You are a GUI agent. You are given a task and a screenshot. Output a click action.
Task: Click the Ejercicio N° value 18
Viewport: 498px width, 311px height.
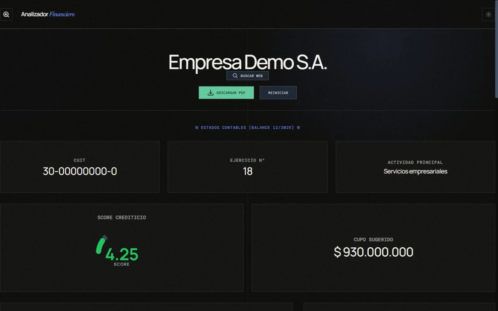[248, 171]
